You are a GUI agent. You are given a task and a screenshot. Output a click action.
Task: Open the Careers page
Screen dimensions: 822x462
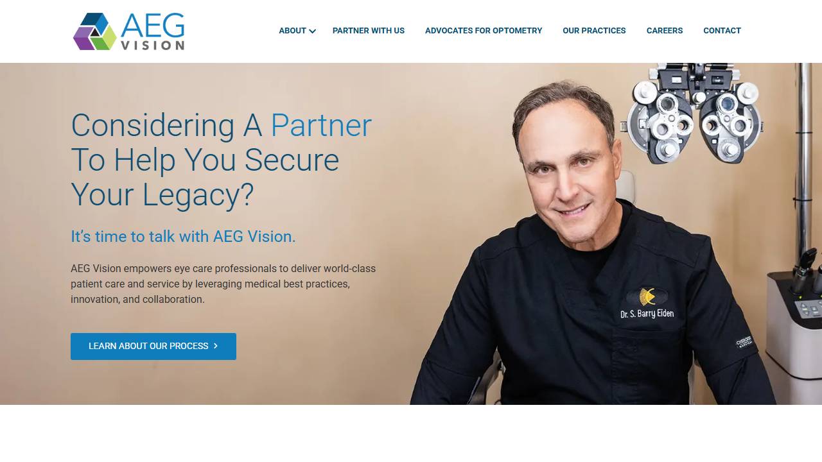[665, 31]
